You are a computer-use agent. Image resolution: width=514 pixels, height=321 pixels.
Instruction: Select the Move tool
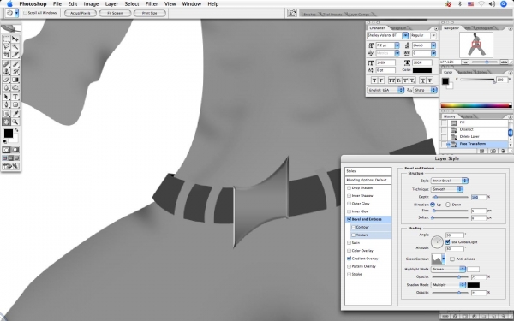tap(15, 39)
